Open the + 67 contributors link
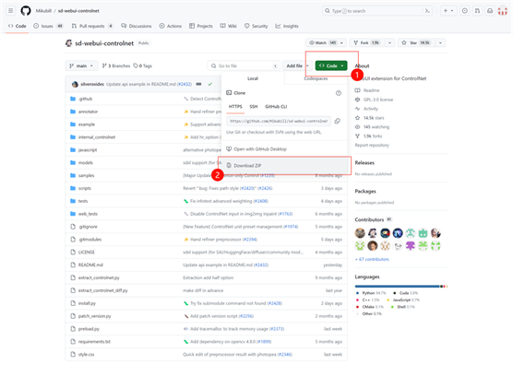 coord(372,259)
